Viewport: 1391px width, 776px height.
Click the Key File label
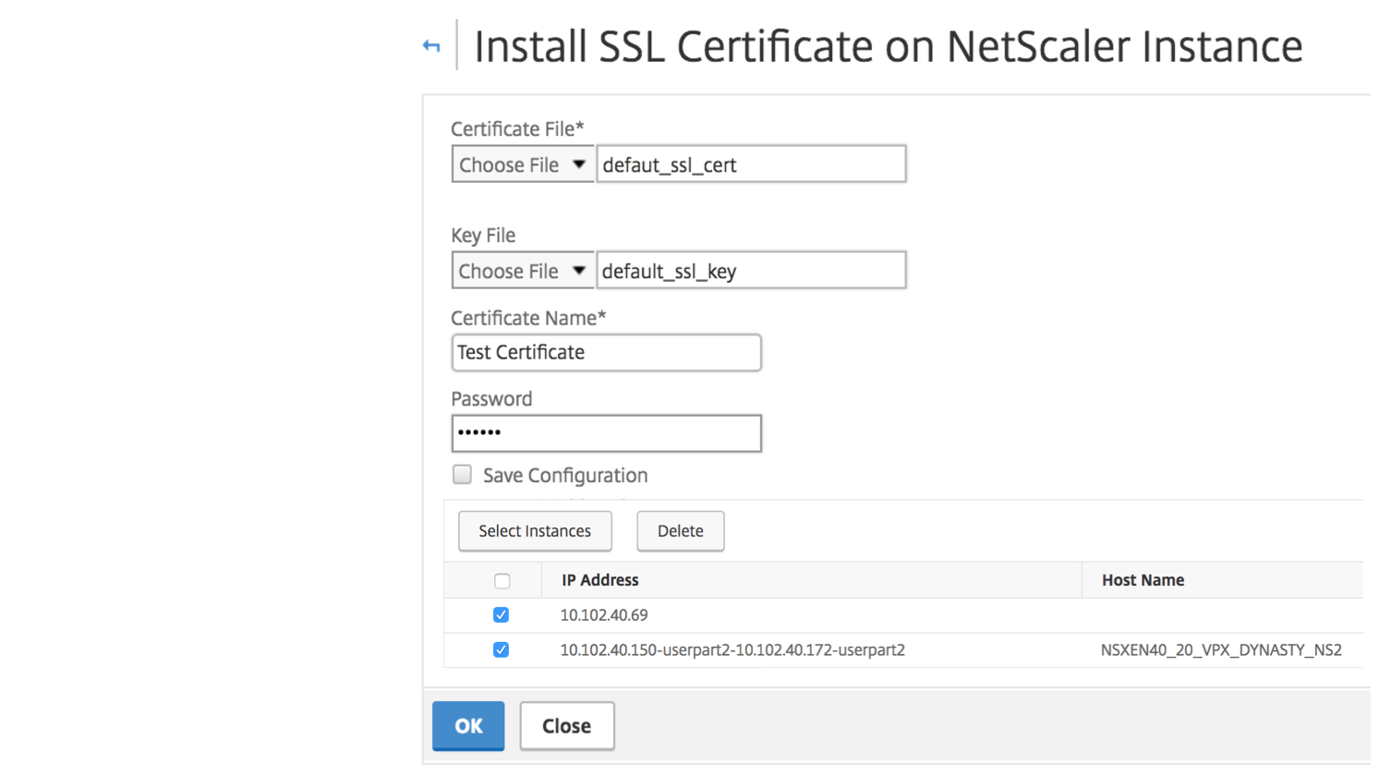click(x=483, y=236)
